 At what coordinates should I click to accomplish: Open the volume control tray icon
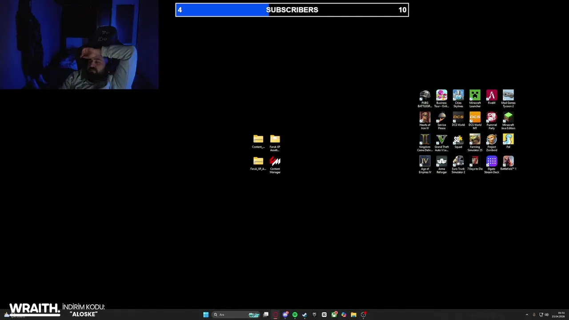(546, 315)
